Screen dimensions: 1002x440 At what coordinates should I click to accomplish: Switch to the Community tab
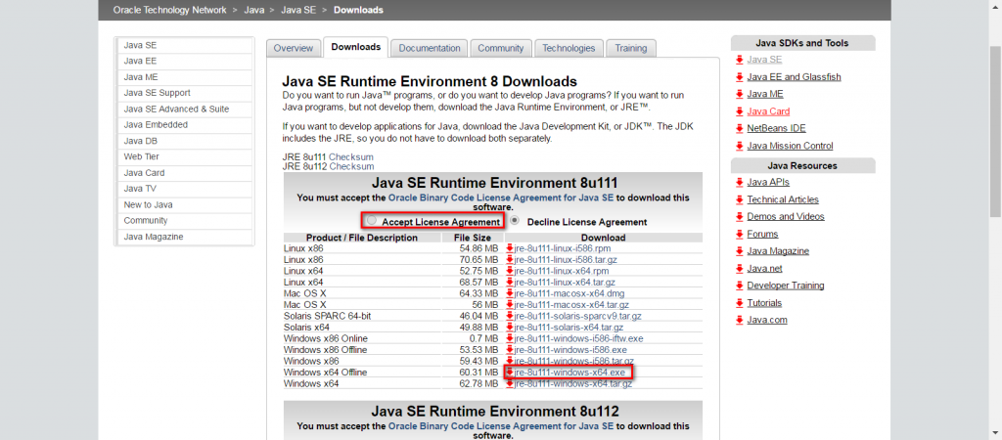coord(500,48)
